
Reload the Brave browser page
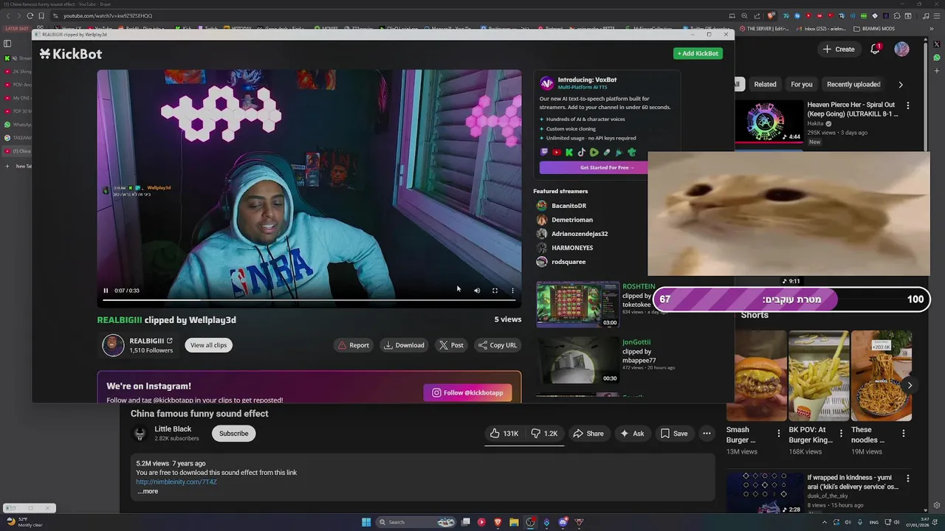tap(30, 15)
